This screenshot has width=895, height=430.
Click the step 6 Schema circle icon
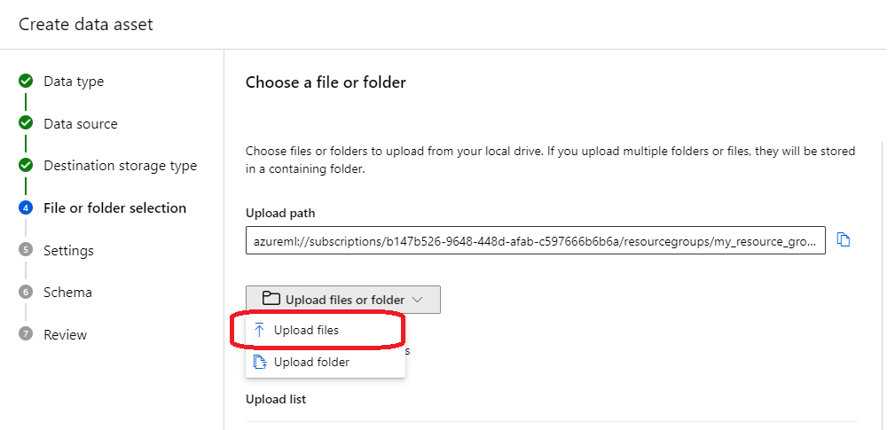point(25,292)
